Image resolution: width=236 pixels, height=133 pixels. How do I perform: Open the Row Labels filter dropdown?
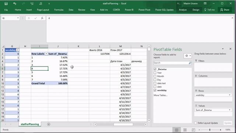coord(46,54)
